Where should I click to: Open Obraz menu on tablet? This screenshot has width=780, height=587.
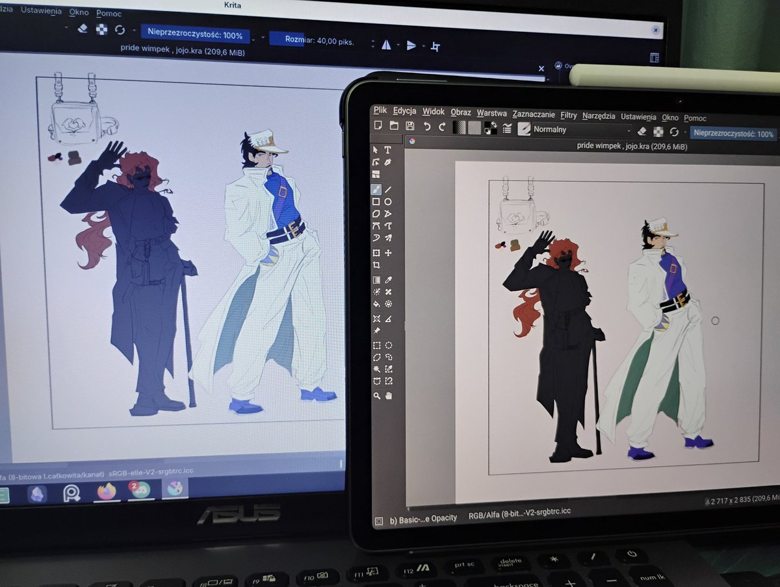(461, 112)
